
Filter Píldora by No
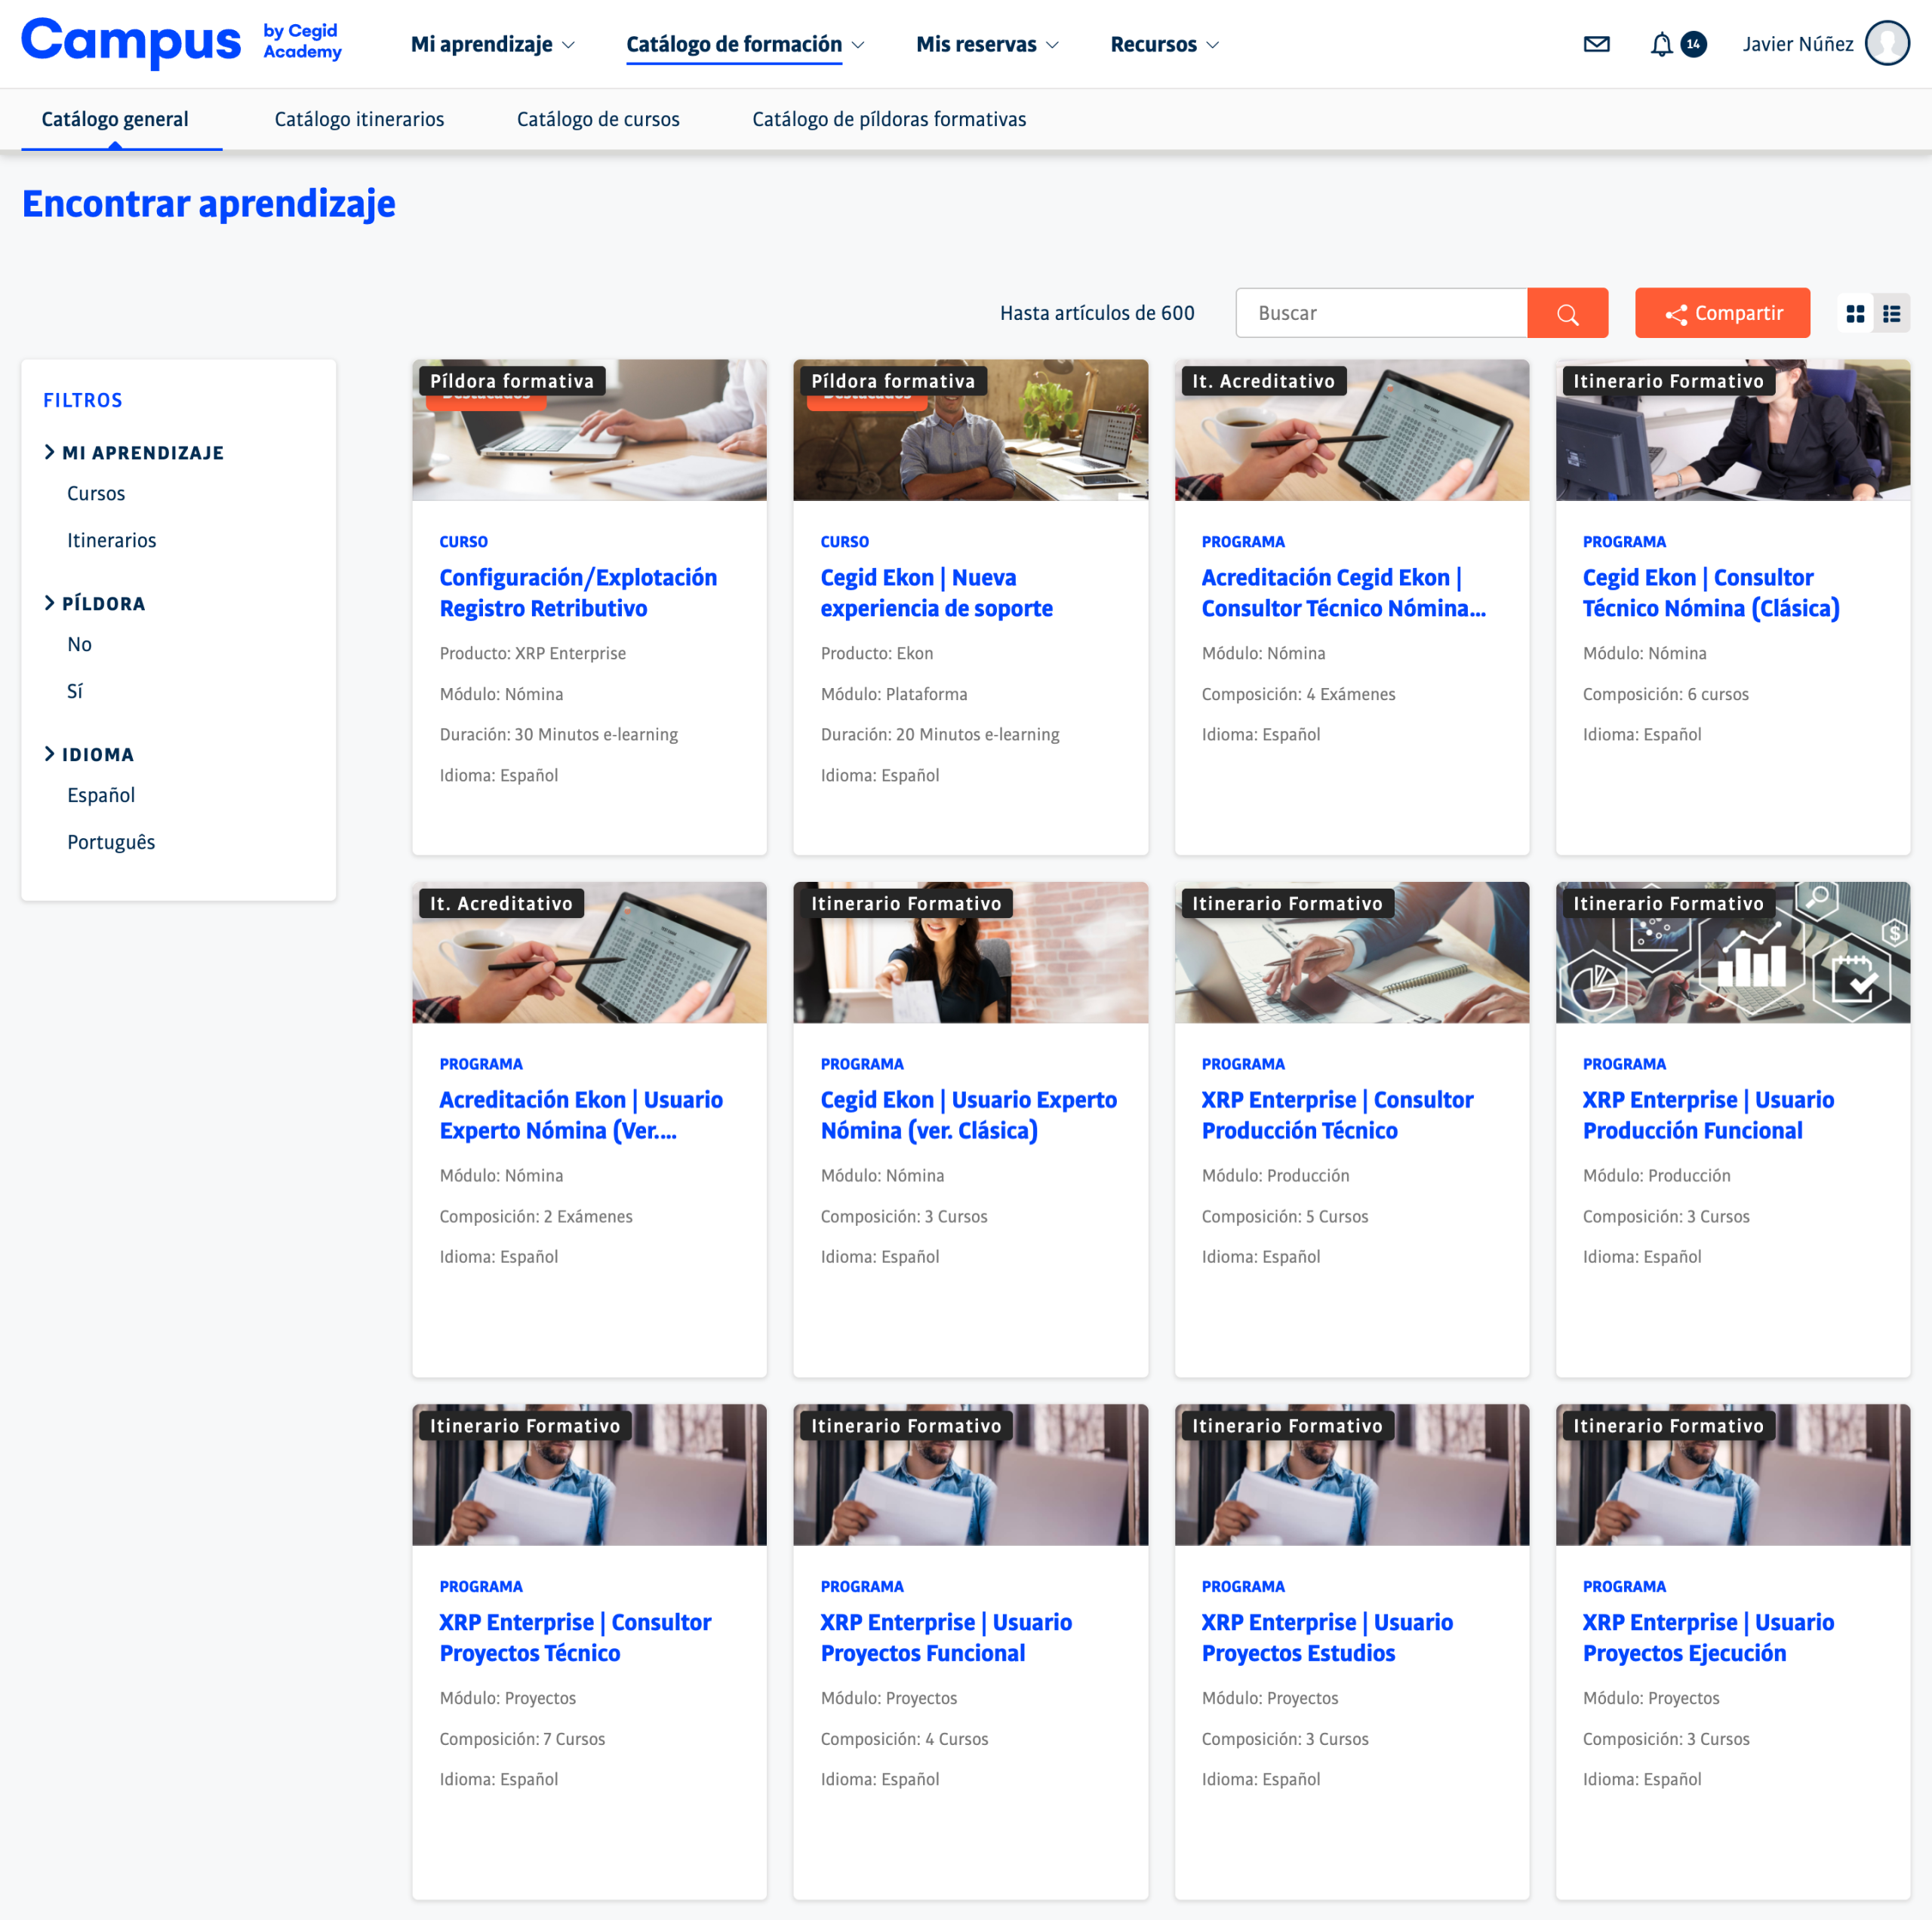click(79, 645)
